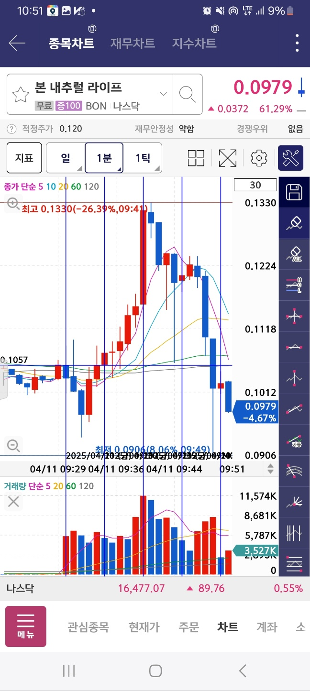Adjust the time axis up-down stepper
The height and width of the screenshot is (691, 310).
coord(270,469)
